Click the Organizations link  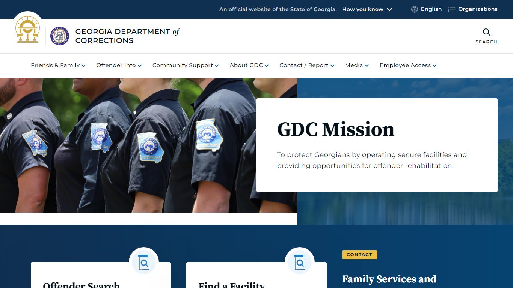click(478, 9)
